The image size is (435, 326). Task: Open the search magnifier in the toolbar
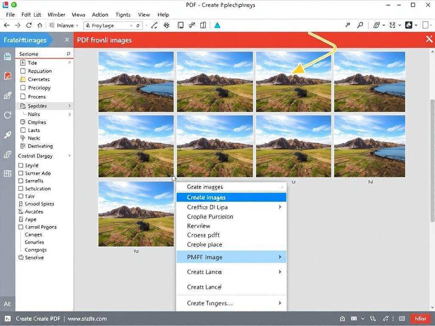click(x=360, y=25)
